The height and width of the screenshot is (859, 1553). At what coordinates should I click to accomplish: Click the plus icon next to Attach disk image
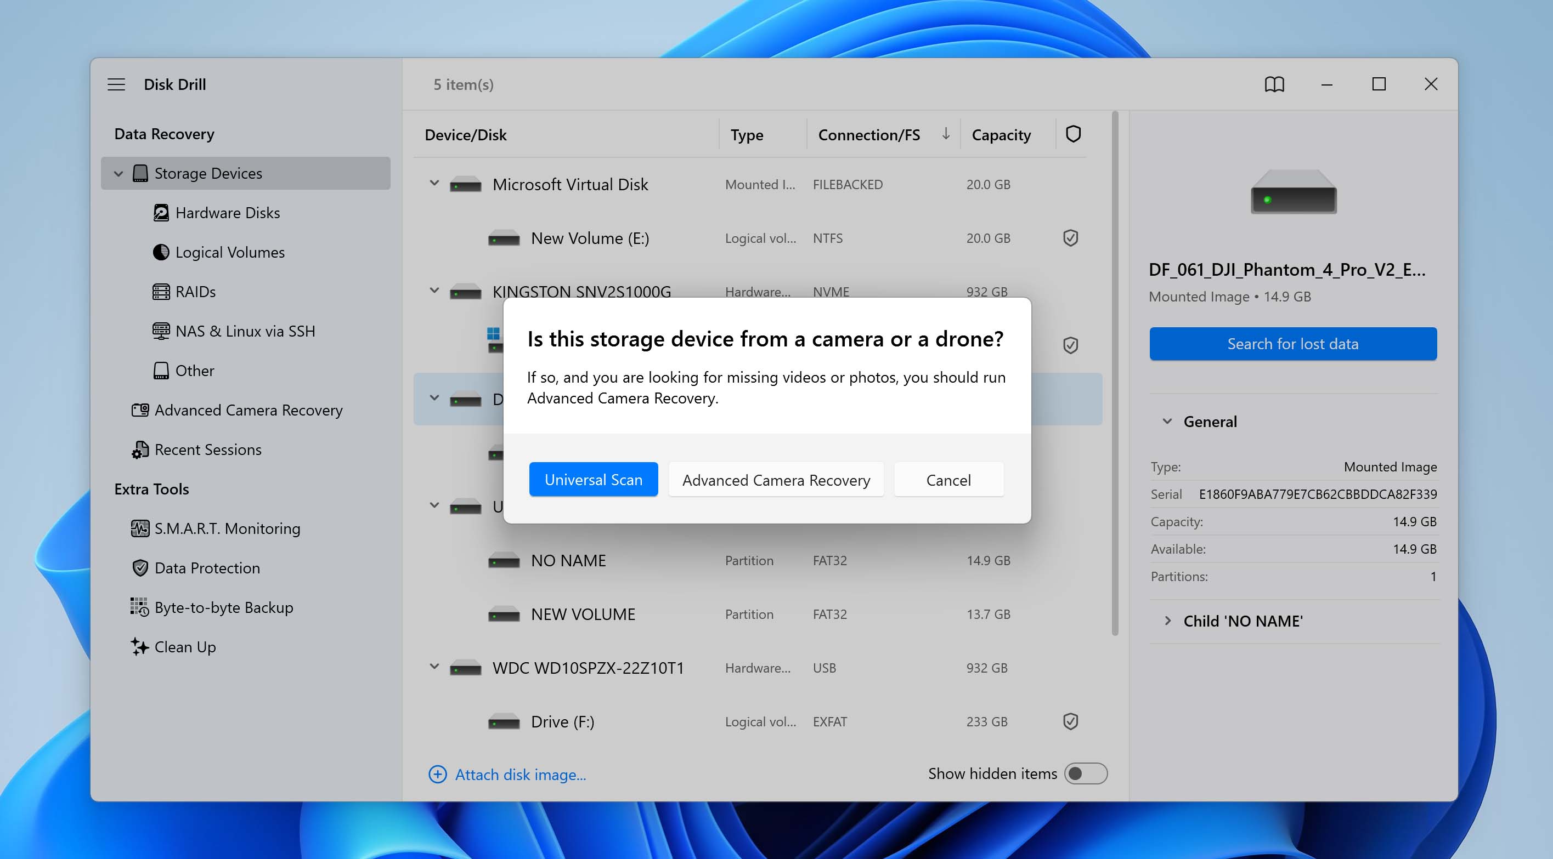(438, 774)
